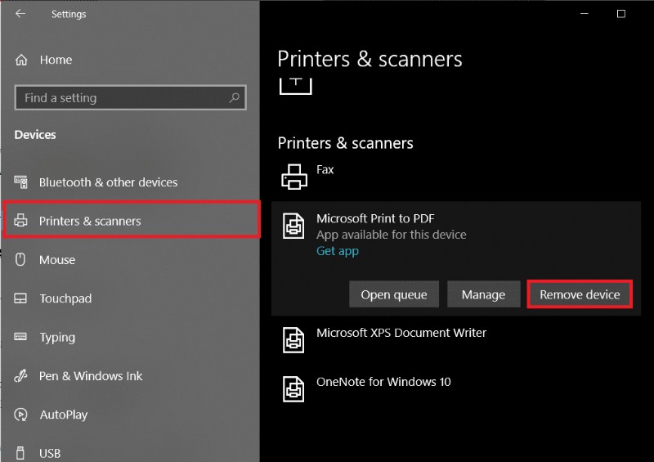Click the Printers & scanners sidebar icon
Viewport: 654px width, 462px height.
(20, 220)
